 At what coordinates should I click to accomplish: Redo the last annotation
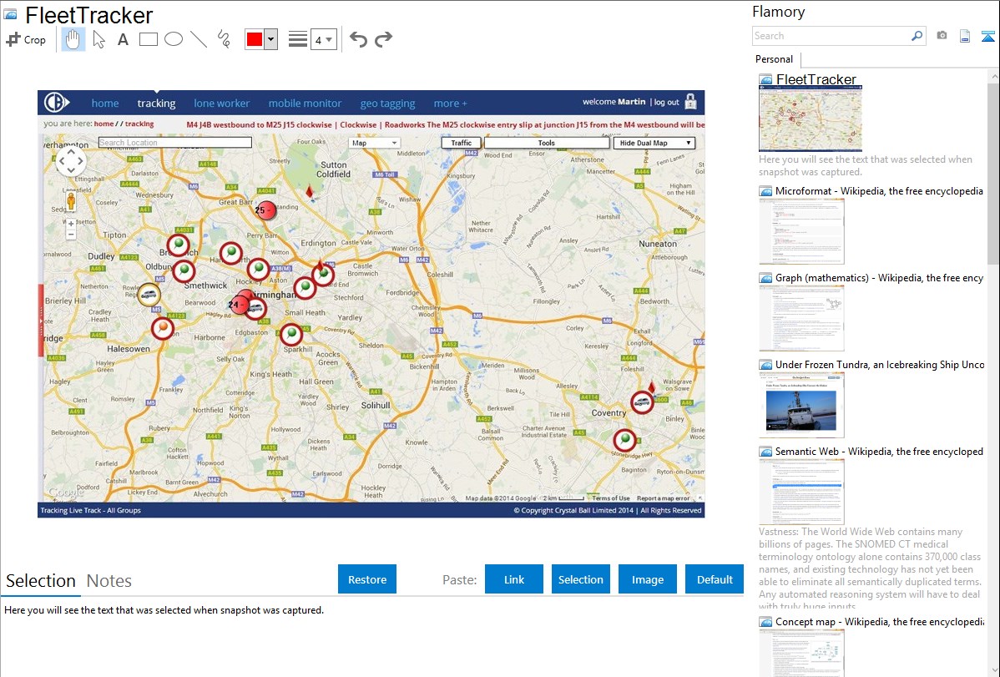click(383, 39)
